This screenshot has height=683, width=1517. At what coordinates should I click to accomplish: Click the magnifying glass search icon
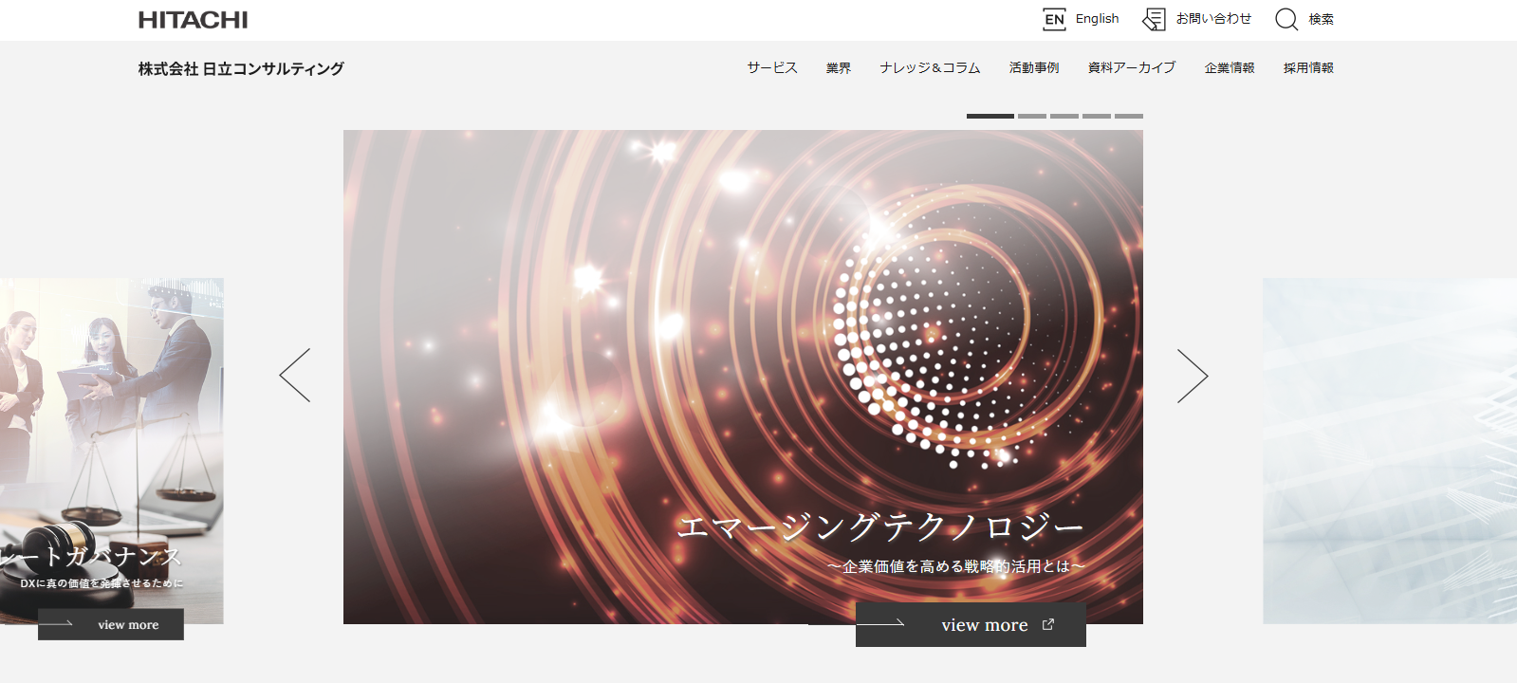(x=1286, y=19)
